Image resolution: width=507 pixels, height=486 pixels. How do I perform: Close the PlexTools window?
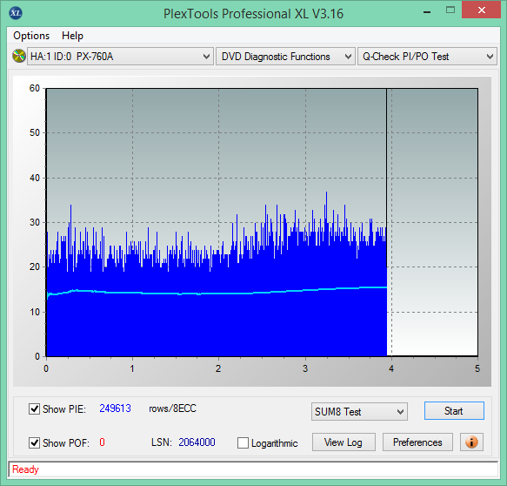pyautogui.click(x=481, y=10)
